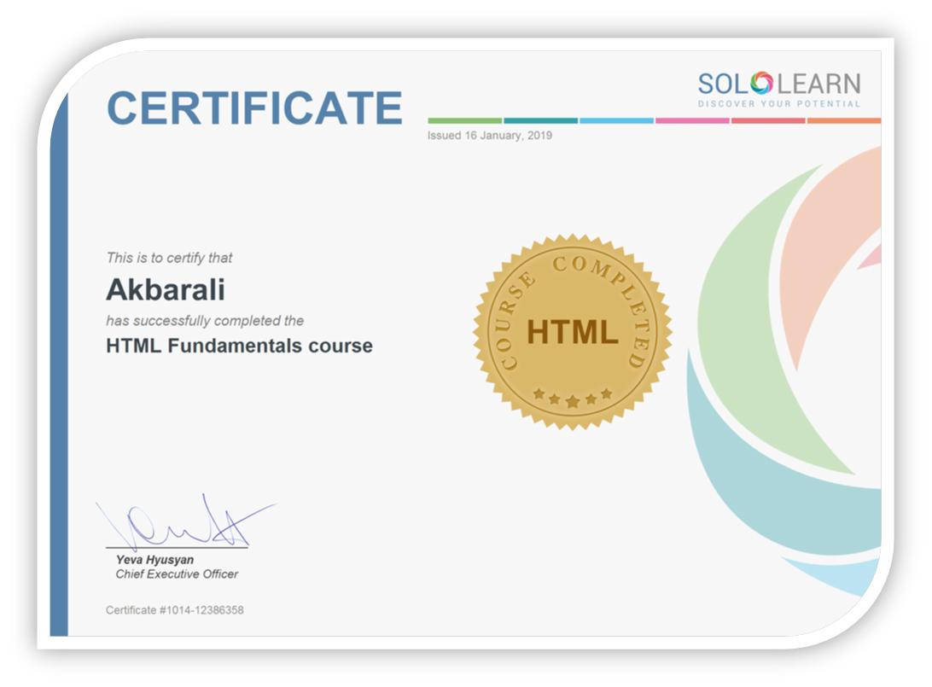
Task: Click the Issued 16 January, 2019 date
Action: tap(490, 135)
